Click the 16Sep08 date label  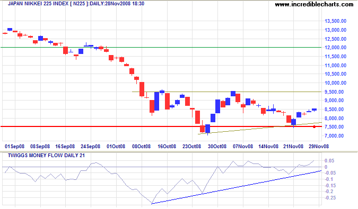[x=65, y=147]
